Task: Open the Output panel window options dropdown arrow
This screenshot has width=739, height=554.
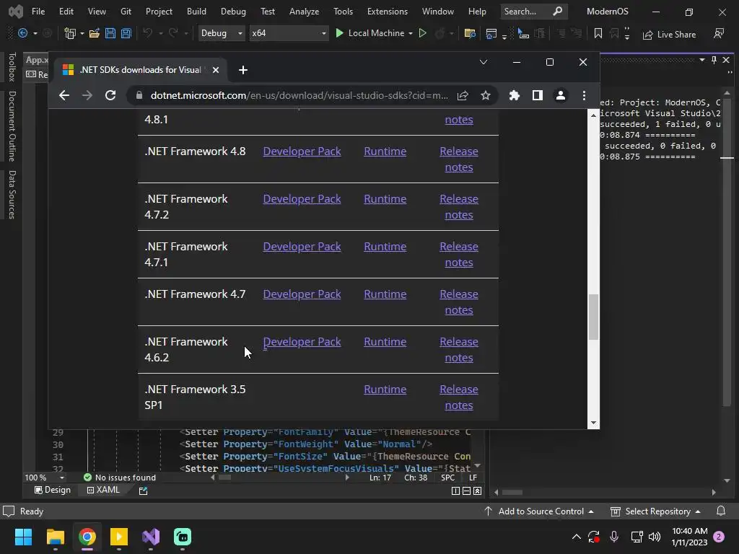Action: click(702, 60)
